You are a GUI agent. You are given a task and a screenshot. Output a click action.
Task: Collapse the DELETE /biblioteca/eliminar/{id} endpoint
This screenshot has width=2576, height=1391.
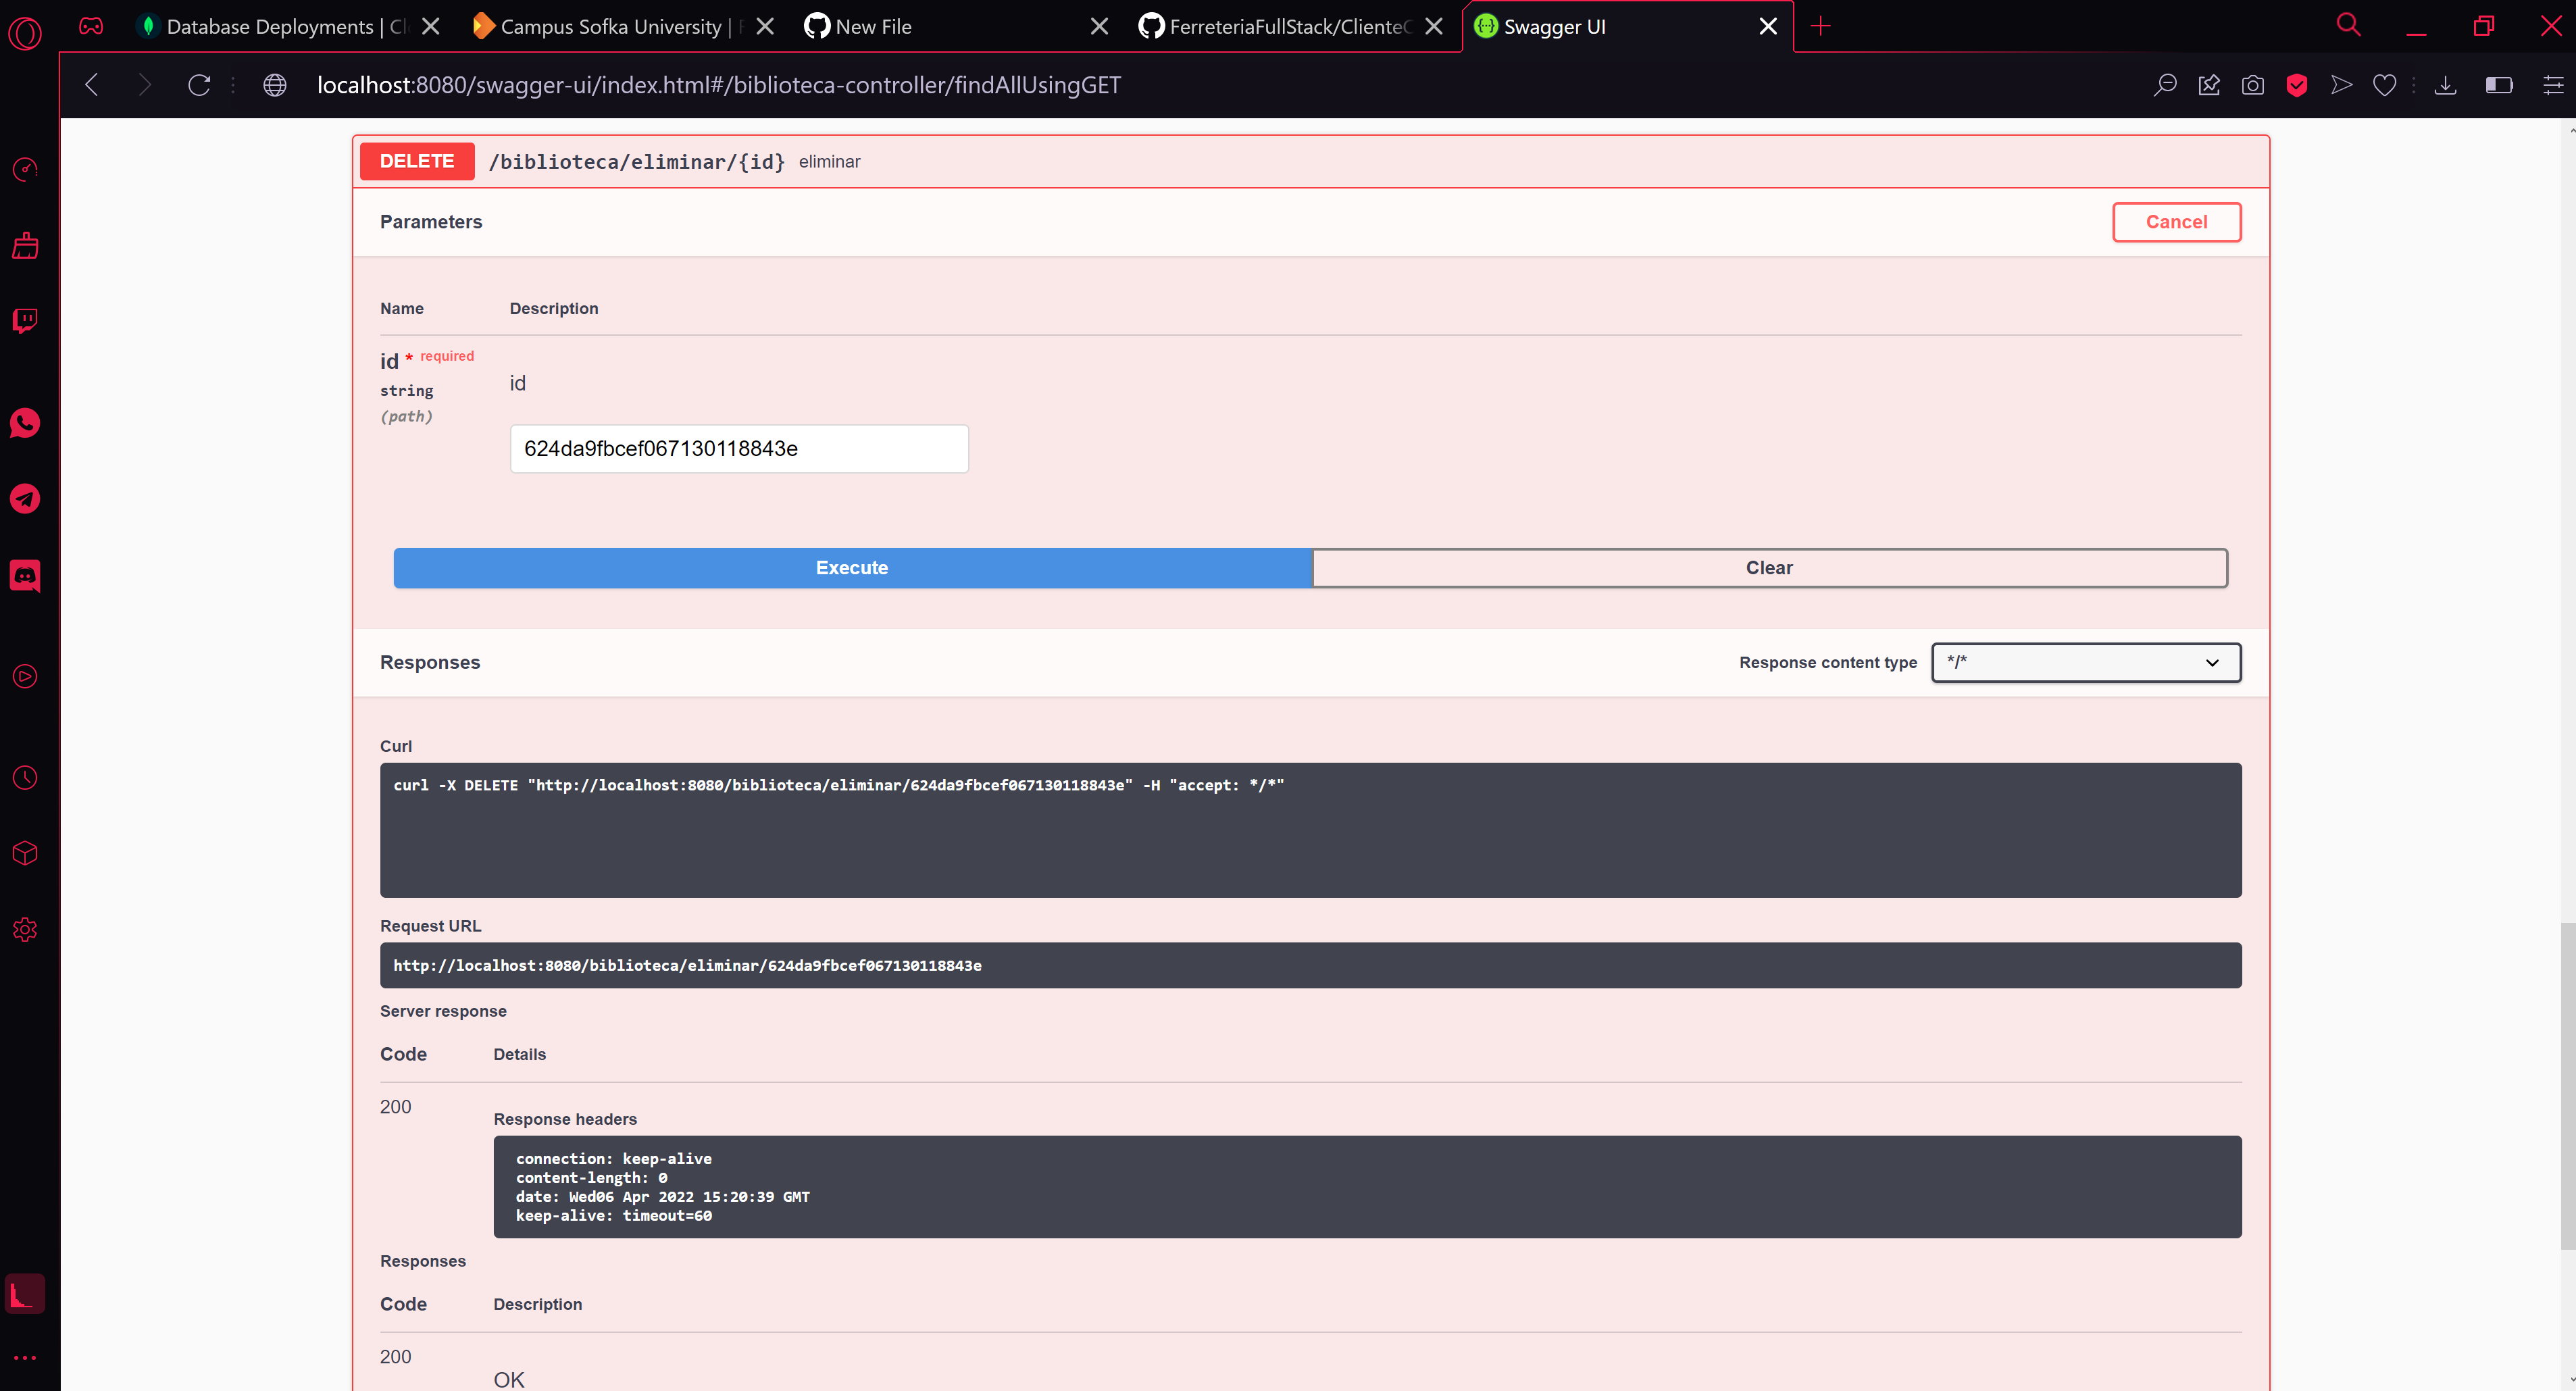pyautogui.click(x=636, y=161)
